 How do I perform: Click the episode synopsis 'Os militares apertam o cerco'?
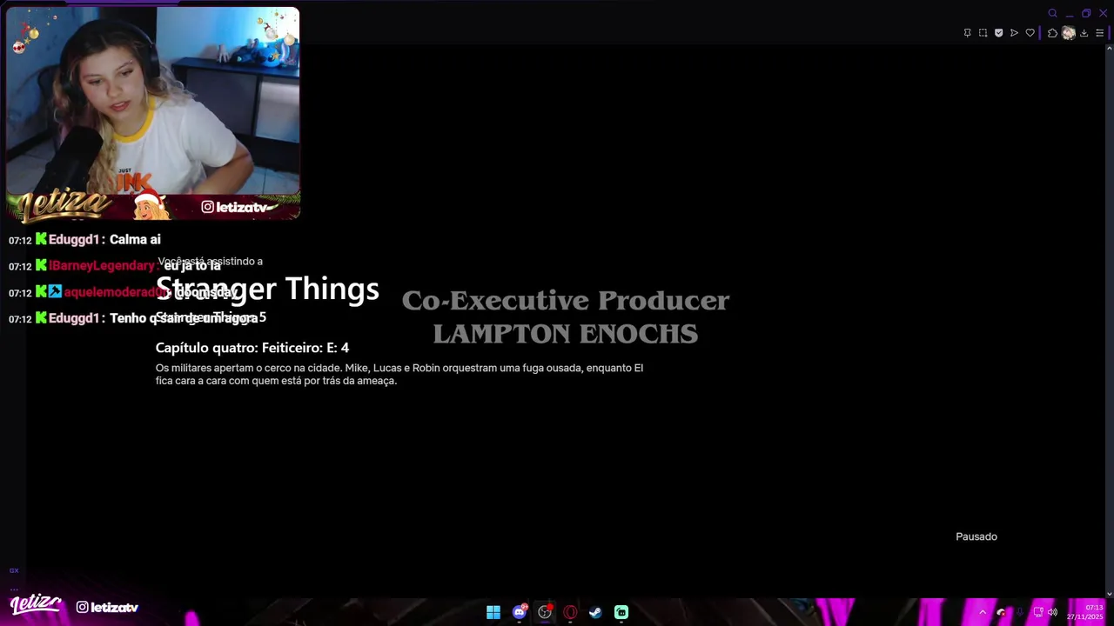(399, 374)
